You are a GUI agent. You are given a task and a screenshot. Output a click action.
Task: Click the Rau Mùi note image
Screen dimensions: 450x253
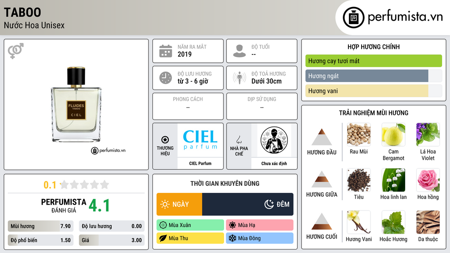(x=359, y=134)
